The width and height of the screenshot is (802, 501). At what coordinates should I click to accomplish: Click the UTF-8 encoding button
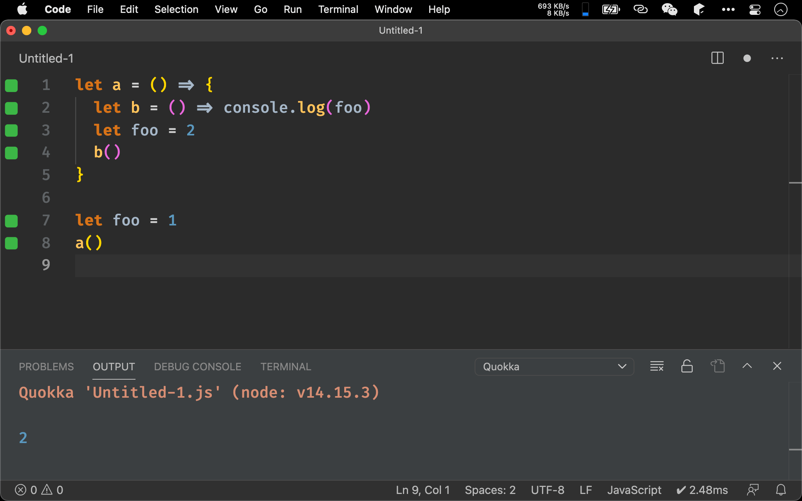[546, 490]
